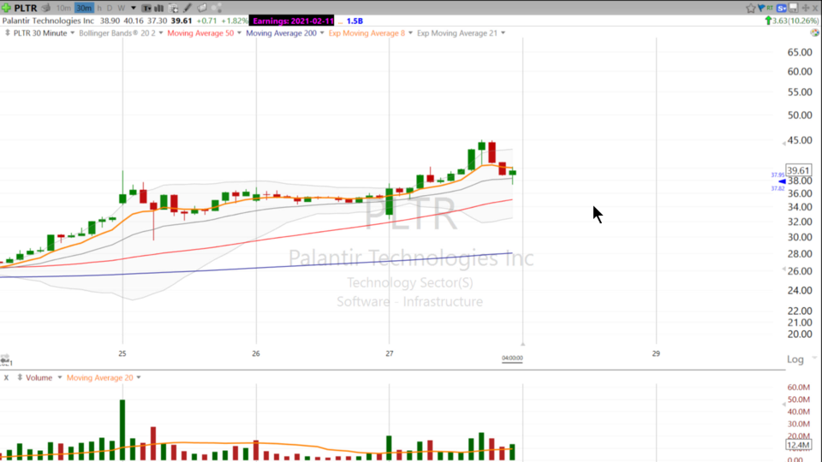Click the 1.5B value
Image resolution: width=822 pixels, height=462 pixels.
354,21
